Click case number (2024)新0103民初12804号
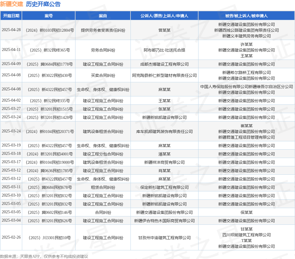Image resolution: width=295 pixels, height=259 pixels. point(50,30)
